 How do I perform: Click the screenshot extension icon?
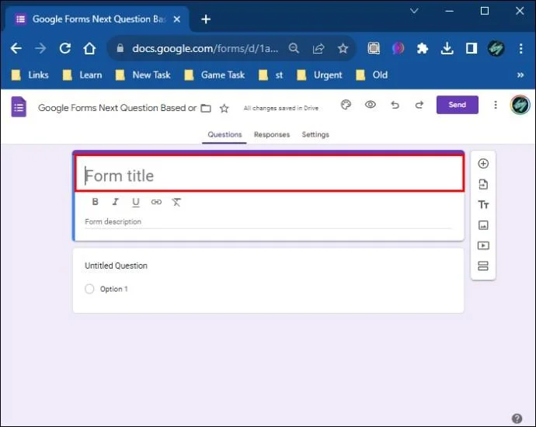374,48
